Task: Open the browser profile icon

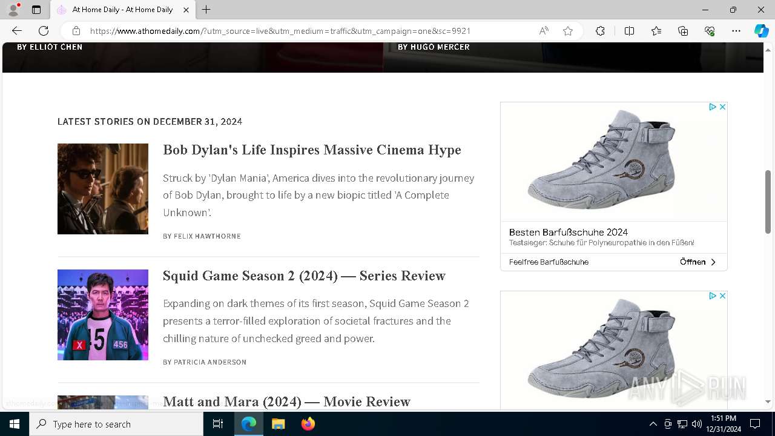Action: click(x=13, y=10)
